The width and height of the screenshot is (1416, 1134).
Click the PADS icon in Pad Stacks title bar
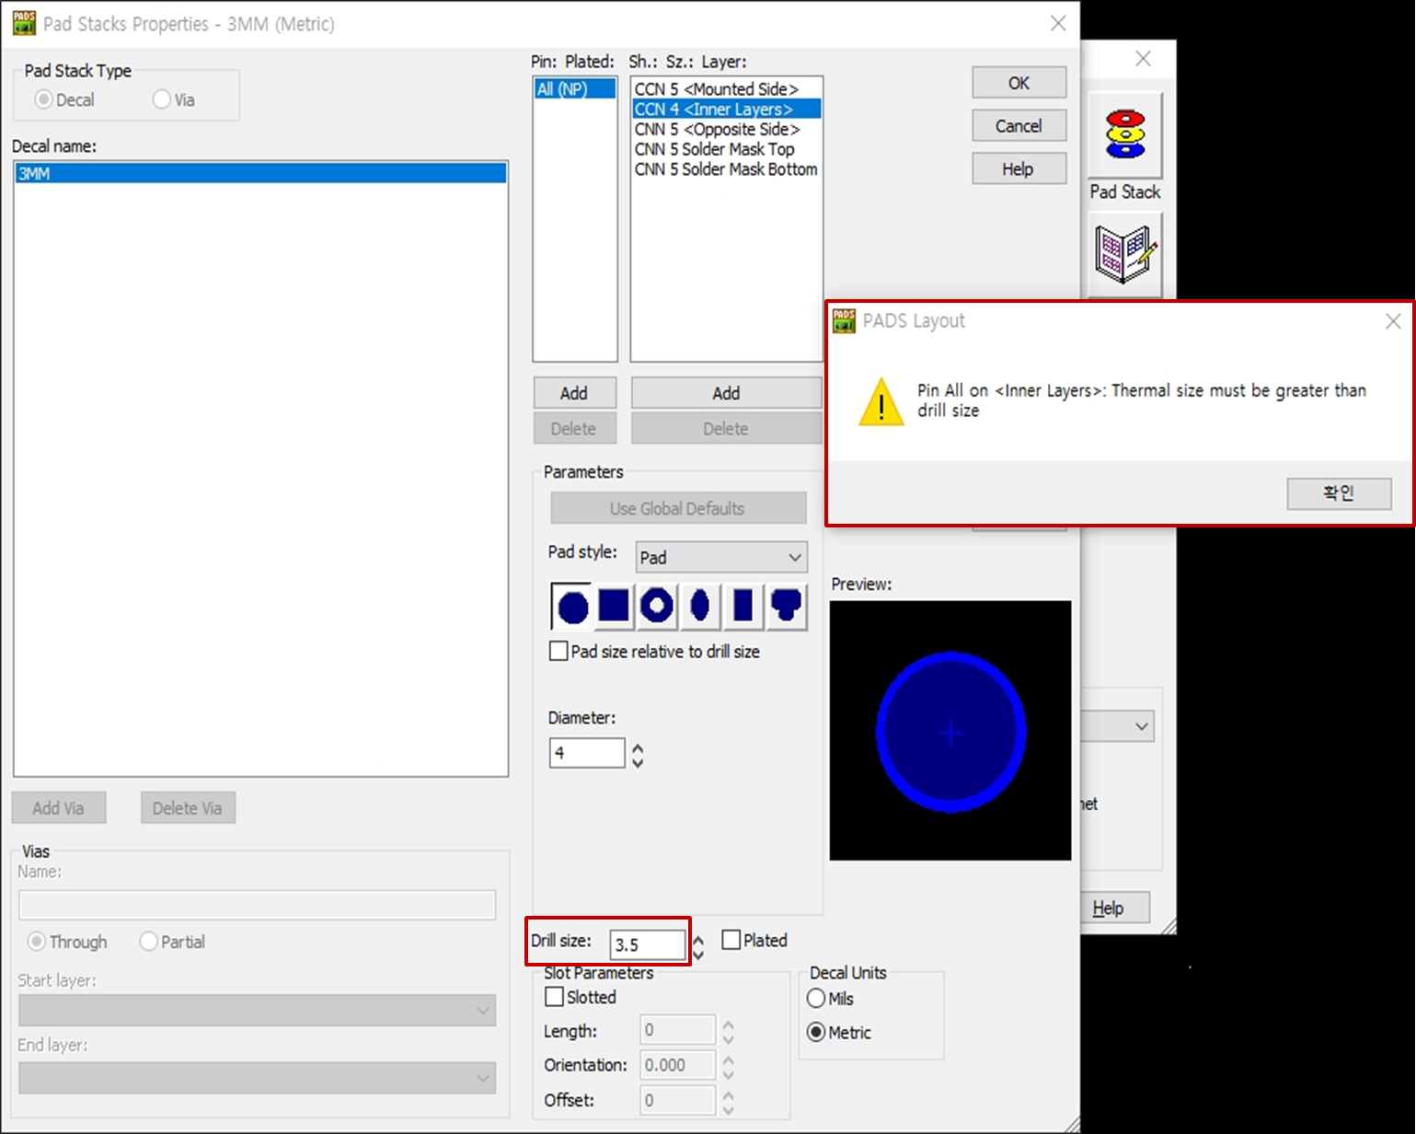[24, 23]
